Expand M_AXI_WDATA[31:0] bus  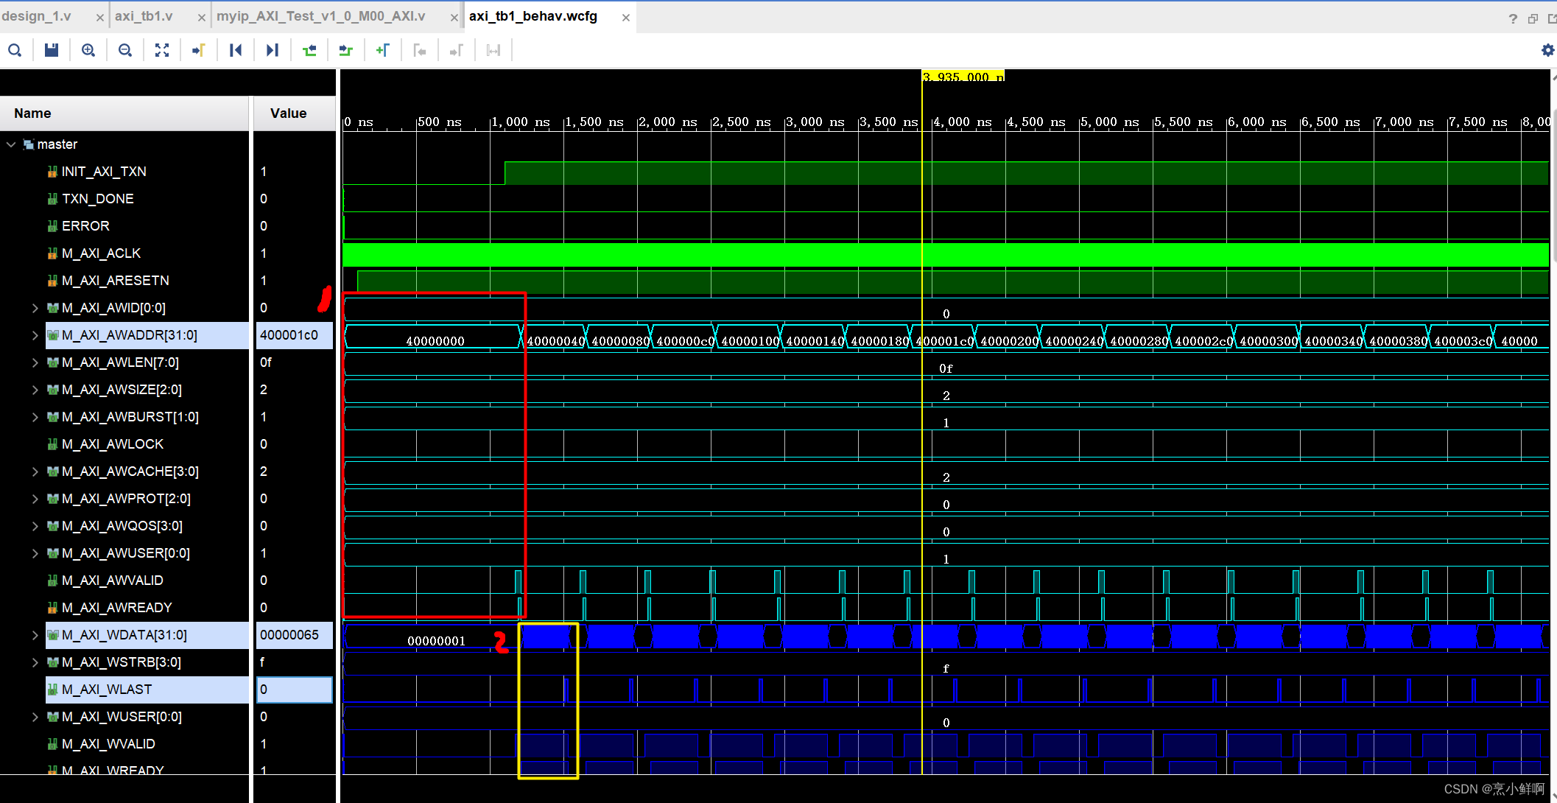coord(35,635)
